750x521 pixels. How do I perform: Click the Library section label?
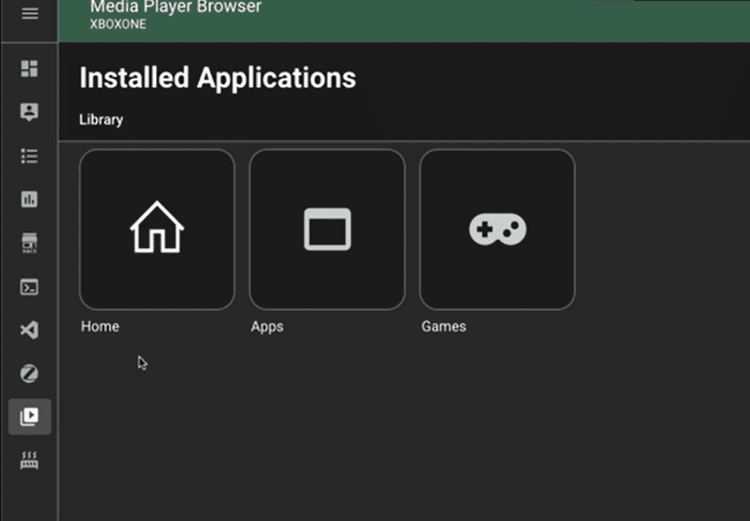coord(101,119)
